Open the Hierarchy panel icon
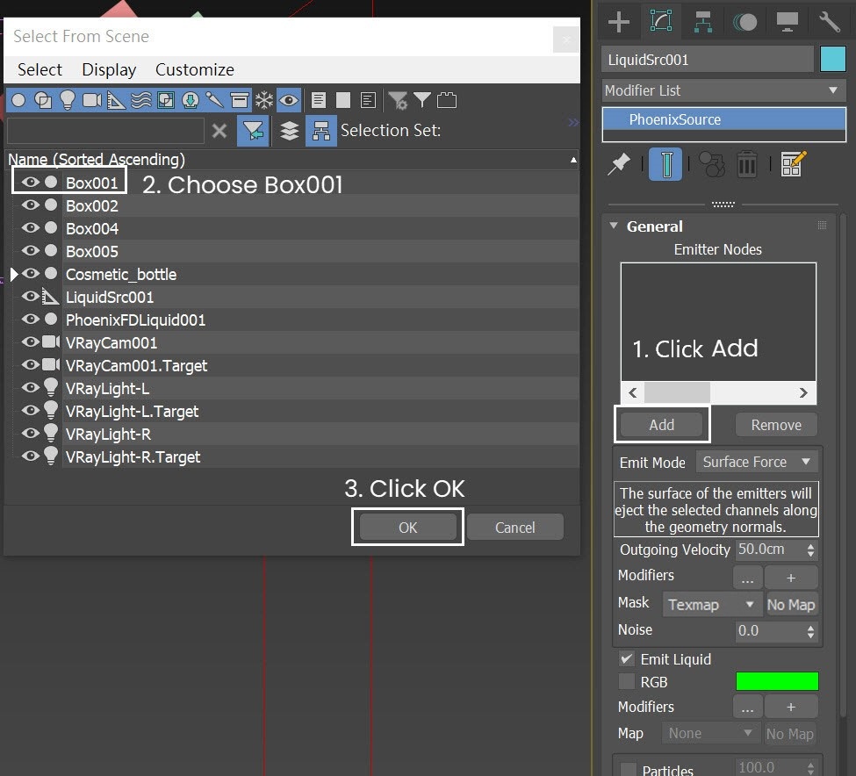Screen dimensions: 856x776 tap(702, 22)
